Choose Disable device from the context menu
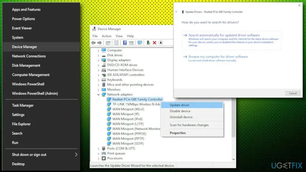This screenshot has width=306, height=172. [x=192, y=111]
